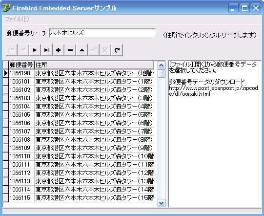264x216 pixels.
Task: Click the japanpost.jp zipcode URL text
Action: tap(213, 91)
